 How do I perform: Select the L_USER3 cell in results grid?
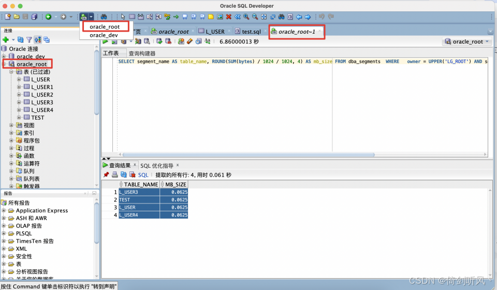(139, 192)
